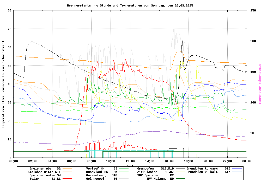Click the 'Zeit' x-axis label
The height and width of the screenshot is (182, 267).
click(x=130, y=166)
